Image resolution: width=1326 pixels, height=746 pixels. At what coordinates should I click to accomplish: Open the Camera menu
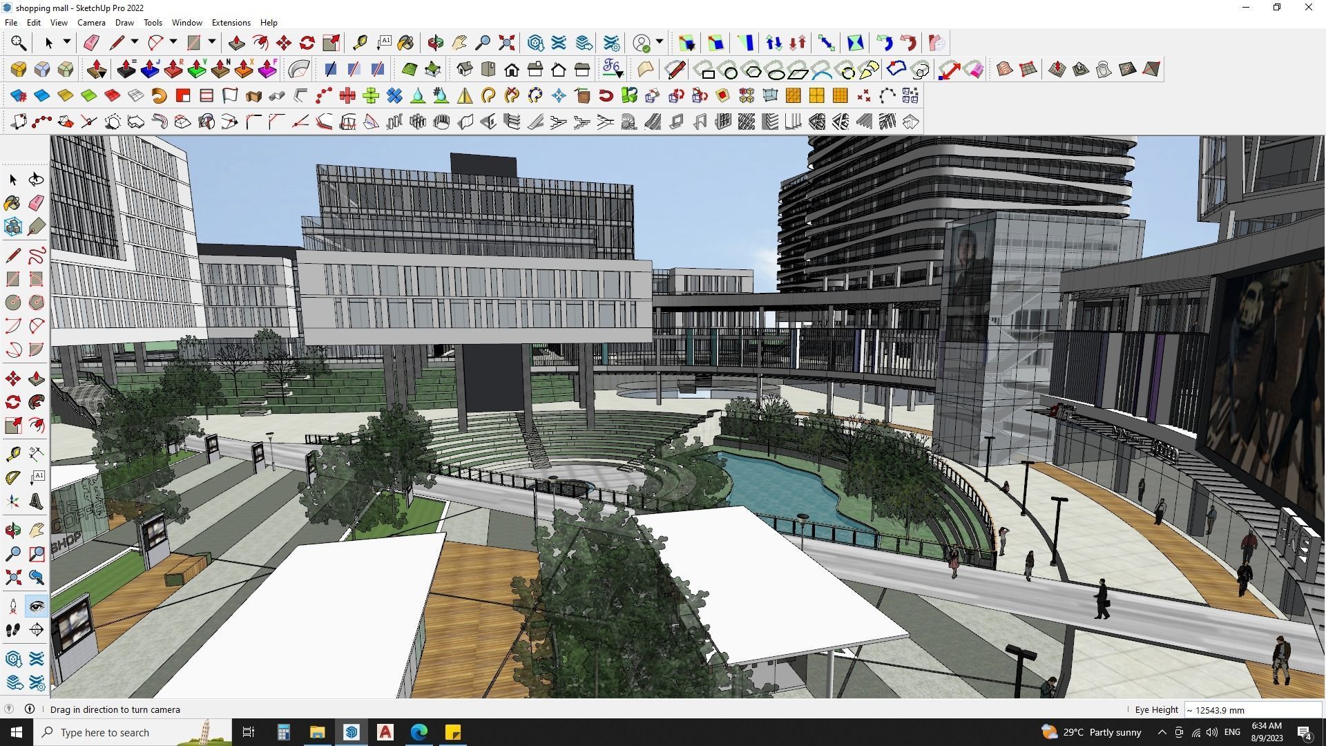[x=91, y=23]
